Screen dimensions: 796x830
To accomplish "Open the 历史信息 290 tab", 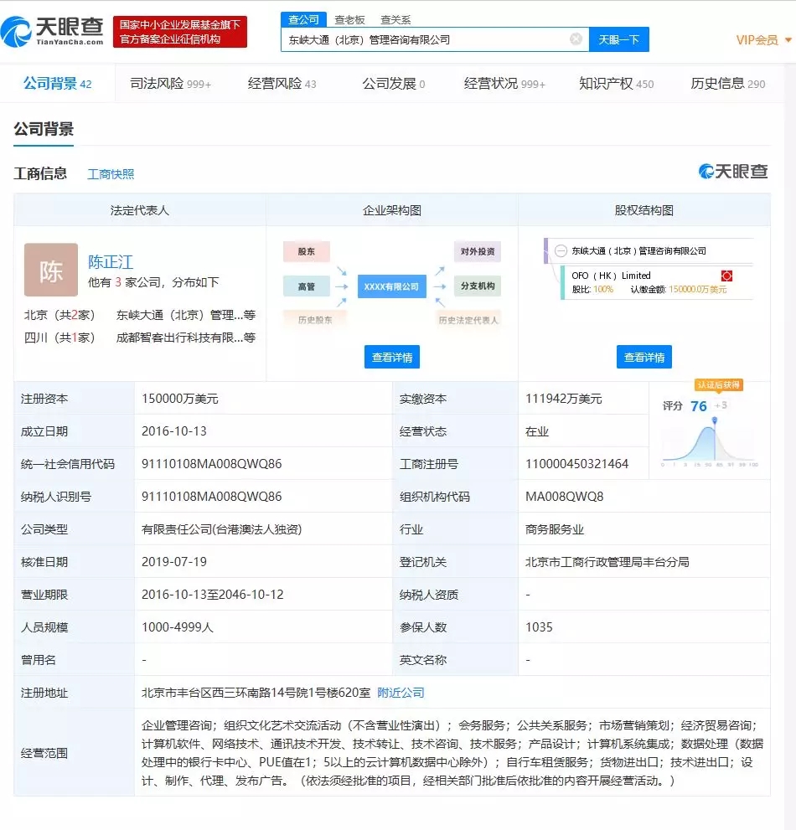I will point(727,84).
